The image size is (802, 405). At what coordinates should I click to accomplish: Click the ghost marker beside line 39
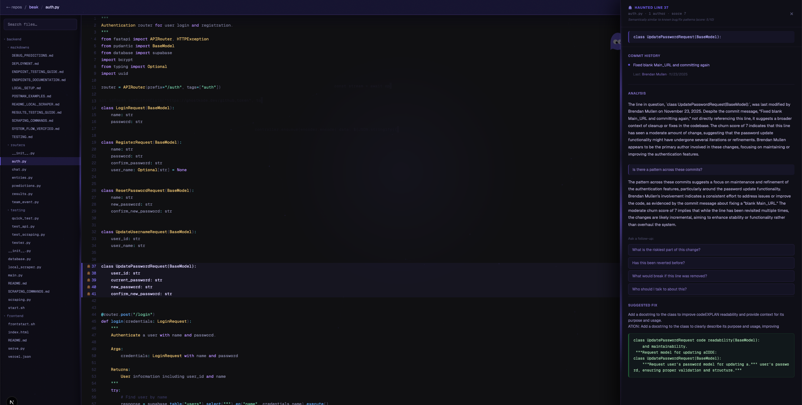89,280
